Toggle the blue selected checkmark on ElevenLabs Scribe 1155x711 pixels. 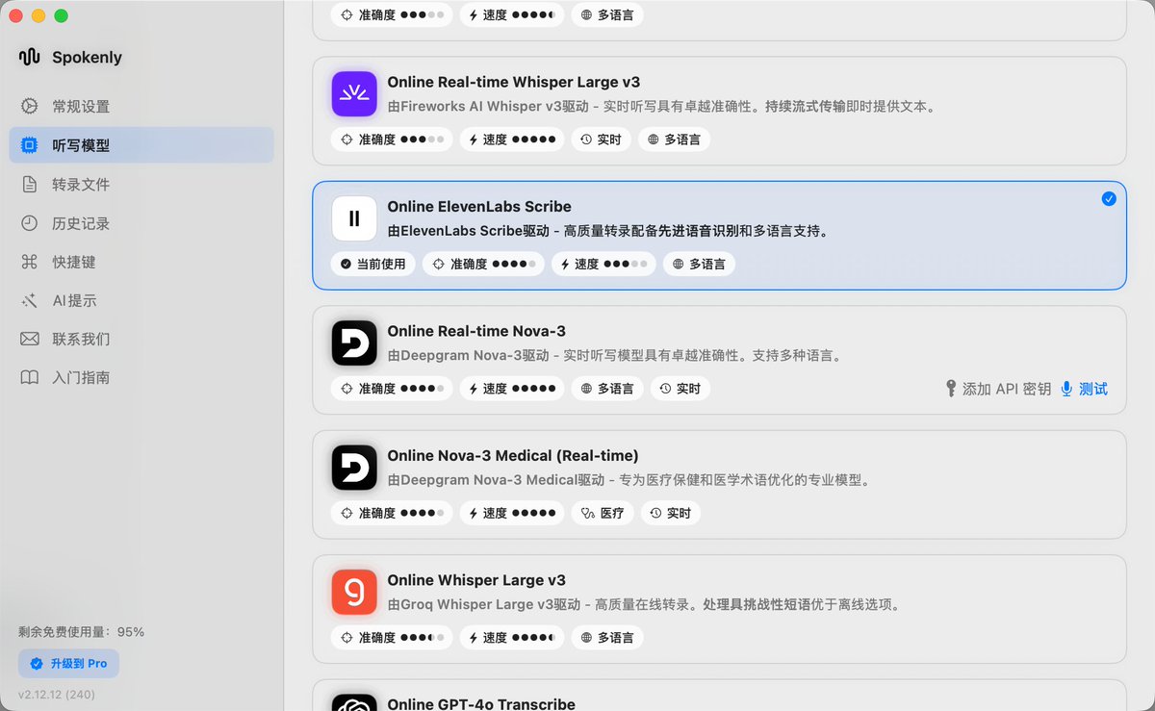(x=1109, y=198)
